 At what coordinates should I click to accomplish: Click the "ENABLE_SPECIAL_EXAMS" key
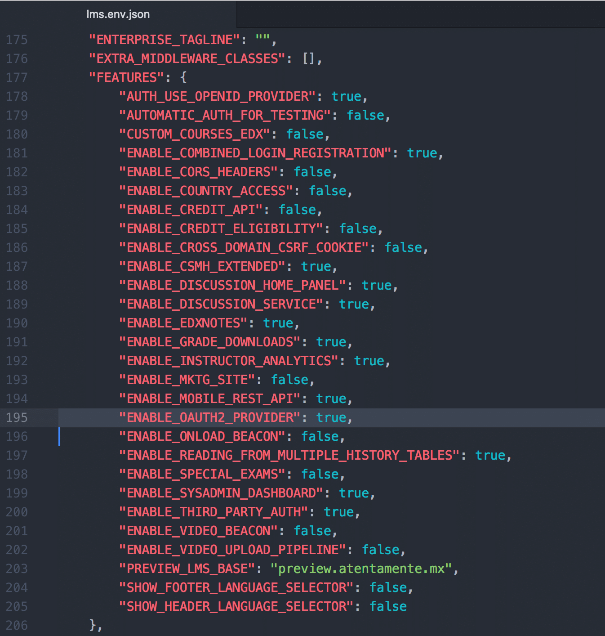203,474
